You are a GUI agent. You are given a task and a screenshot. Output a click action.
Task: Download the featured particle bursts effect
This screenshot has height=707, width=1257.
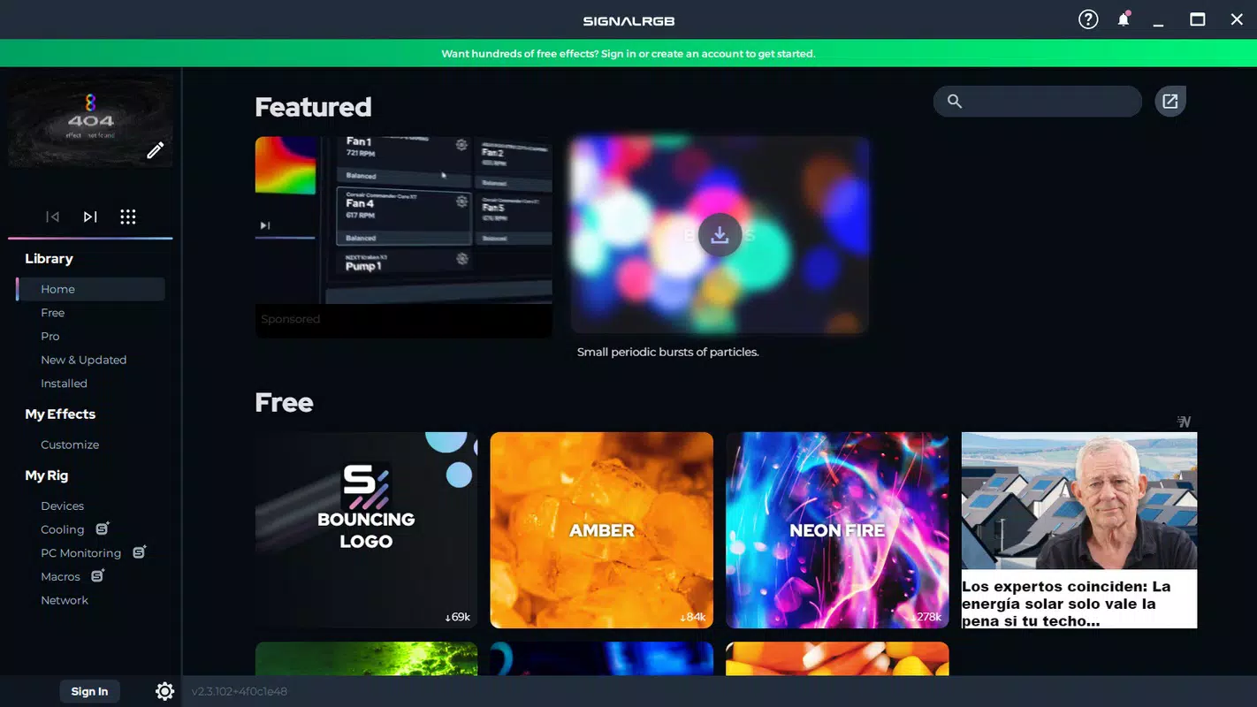click(720, 234)
